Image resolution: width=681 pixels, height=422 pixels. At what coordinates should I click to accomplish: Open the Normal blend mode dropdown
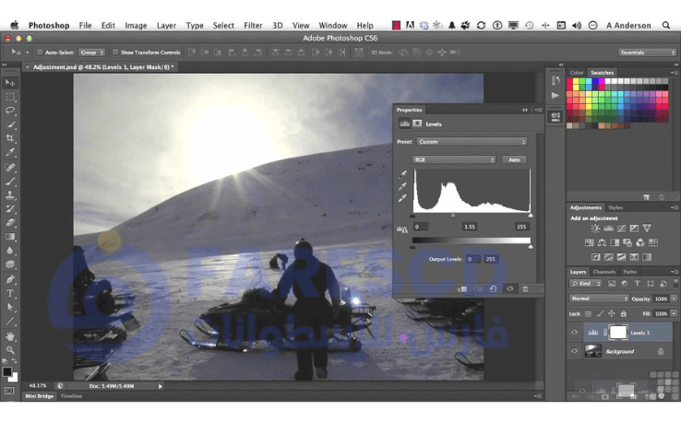pos(598,299)
